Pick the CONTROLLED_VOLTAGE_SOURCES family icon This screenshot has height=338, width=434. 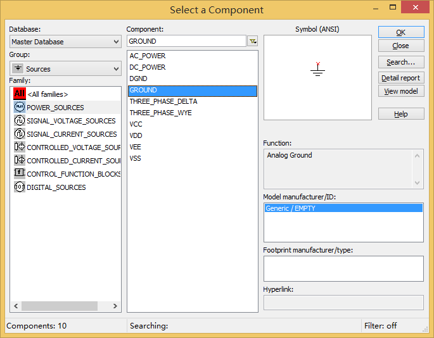(x=19, y=147)
